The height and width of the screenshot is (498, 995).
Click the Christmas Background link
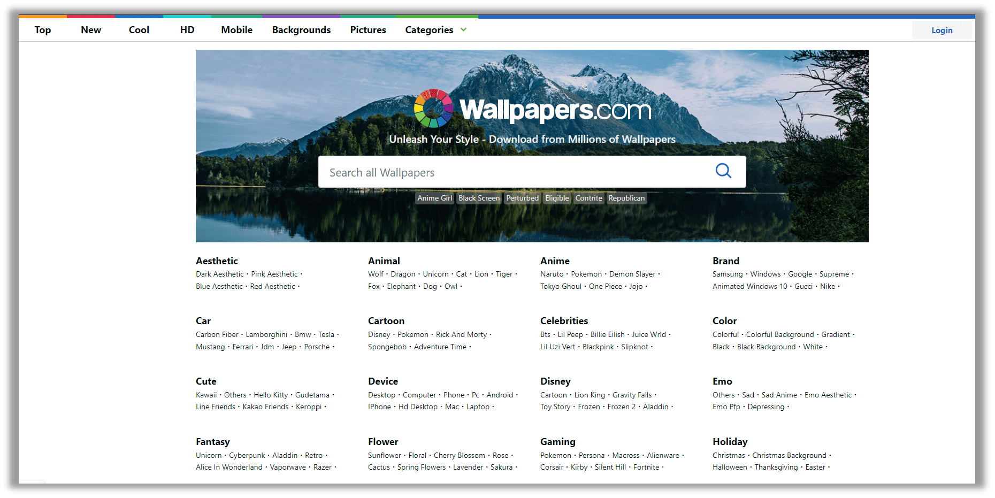click(x=790, y=456)
